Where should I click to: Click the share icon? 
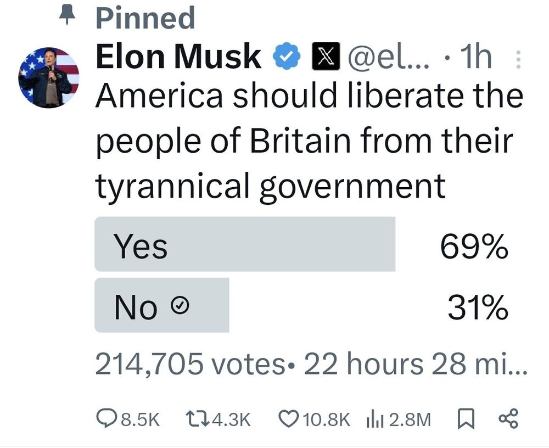507,419
